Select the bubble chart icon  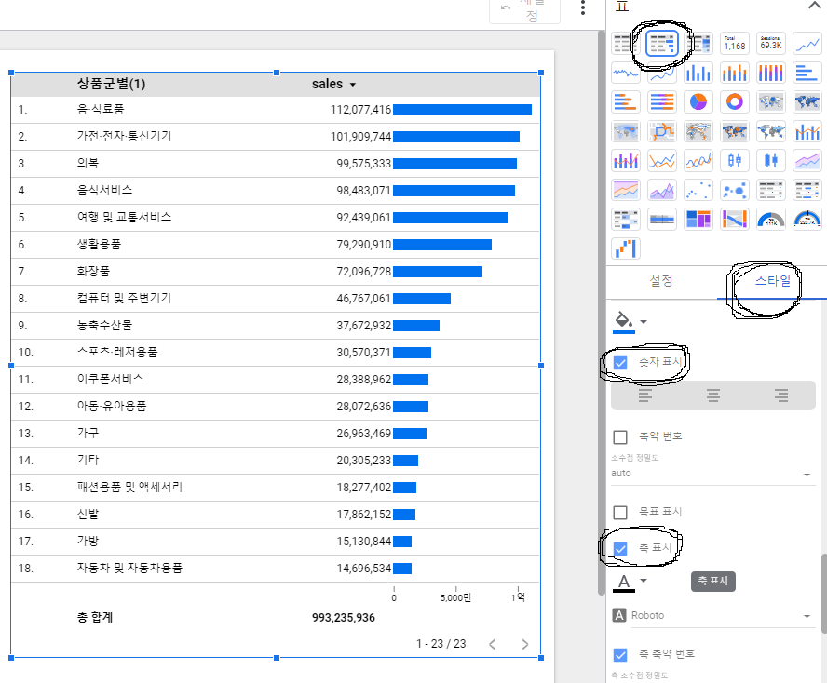735,190
